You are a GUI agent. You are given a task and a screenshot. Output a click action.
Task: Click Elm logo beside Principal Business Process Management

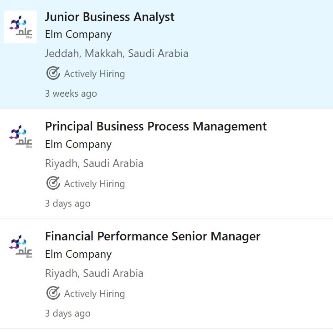point(20,137)
